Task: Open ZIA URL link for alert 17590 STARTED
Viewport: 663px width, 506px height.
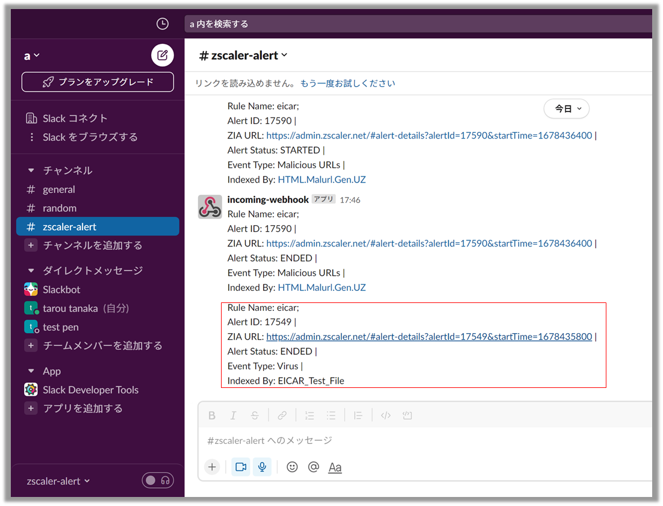Action: (429, 136)
